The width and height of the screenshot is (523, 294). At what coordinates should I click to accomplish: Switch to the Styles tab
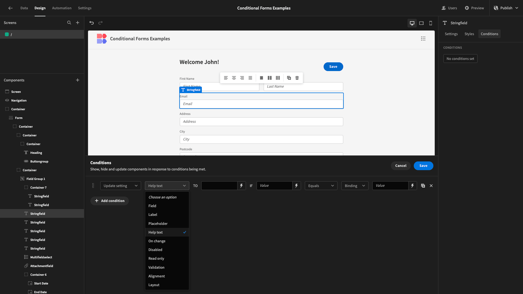(x=469, y=34)
